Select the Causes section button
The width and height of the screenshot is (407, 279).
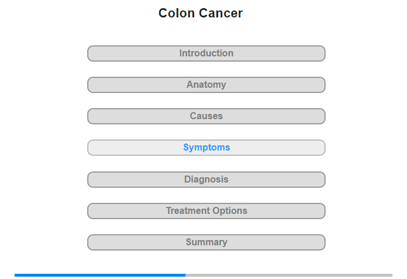[x=206, y=116]
